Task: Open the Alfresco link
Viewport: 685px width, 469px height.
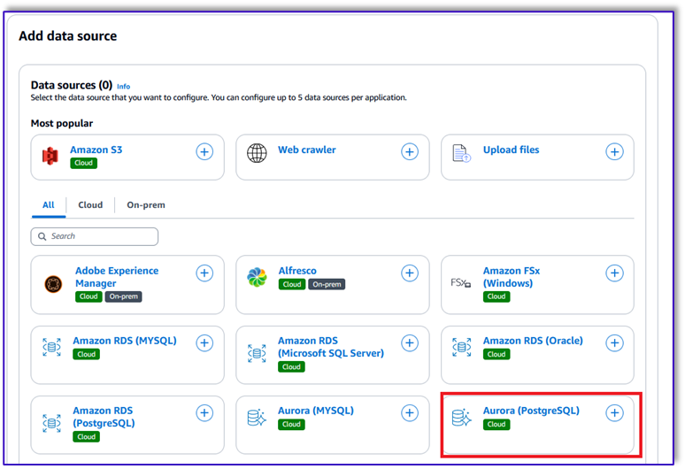Action: click(x=297, y=271)
